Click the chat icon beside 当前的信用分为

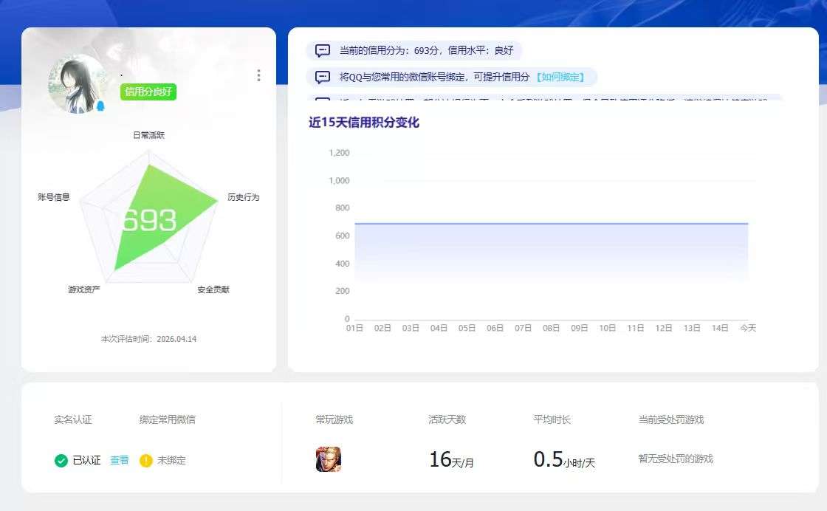click(x=322, y=51)
